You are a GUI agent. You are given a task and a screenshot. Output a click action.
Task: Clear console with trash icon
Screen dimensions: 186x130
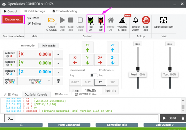(183, 118)
